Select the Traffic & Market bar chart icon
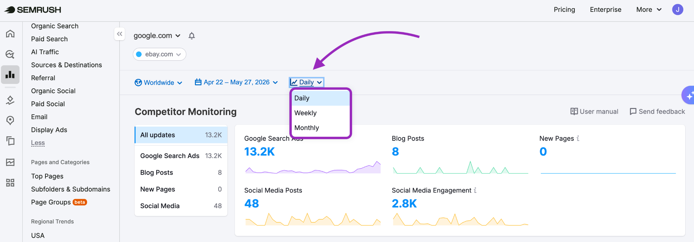 (x=10, y=74)
